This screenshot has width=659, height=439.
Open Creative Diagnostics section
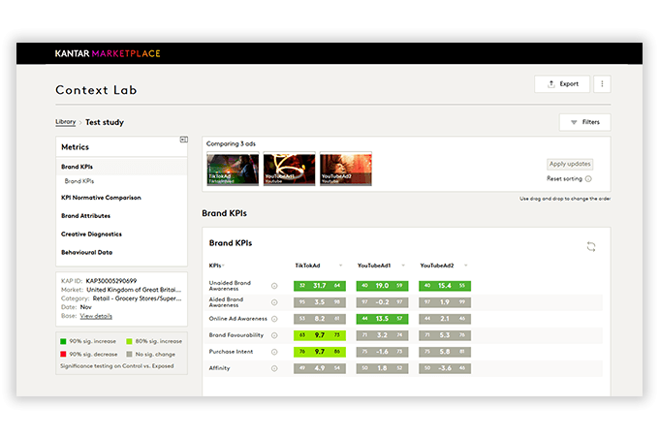point(91,234)
